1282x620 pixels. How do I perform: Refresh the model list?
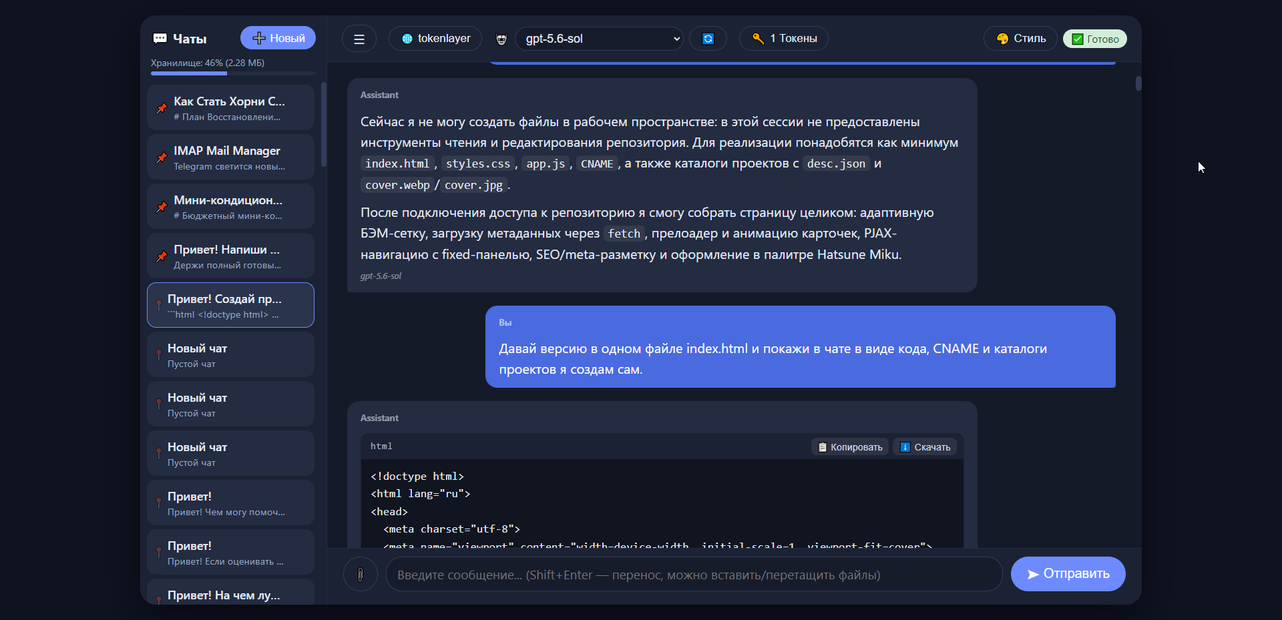[708, 39]
